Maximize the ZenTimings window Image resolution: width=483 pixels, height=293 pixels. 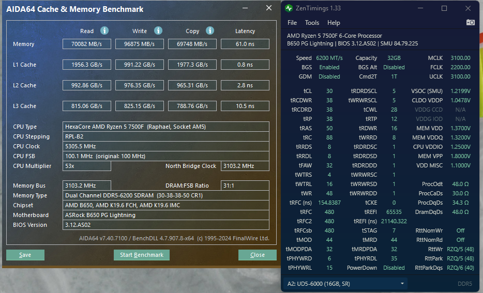point(444,8)
